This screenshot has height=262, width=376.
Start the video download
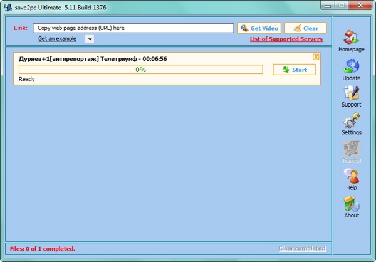(x=294, y=70)
